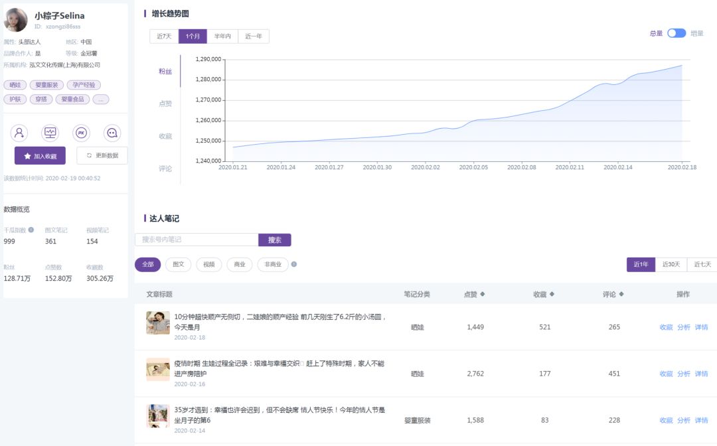Click the 搜索号内笔记 search input field
717x446 pixels.
tap(197, 240)
